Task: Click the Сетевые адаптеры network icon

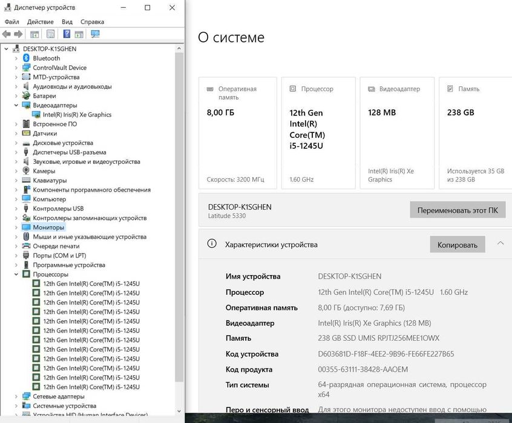Action: click(x=26, y=396)
